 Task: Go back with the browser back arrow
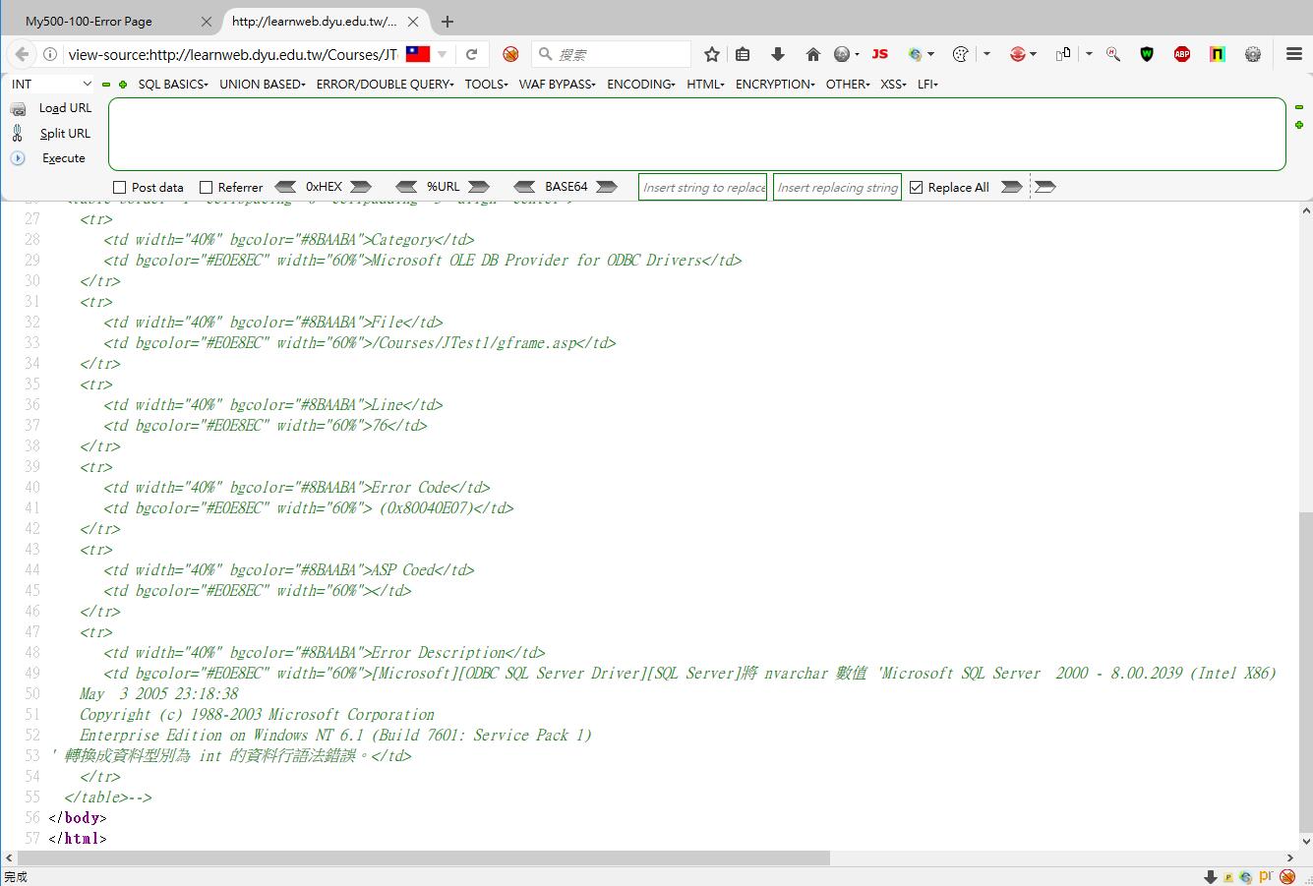pyautogui.click(x=22, y=54)
